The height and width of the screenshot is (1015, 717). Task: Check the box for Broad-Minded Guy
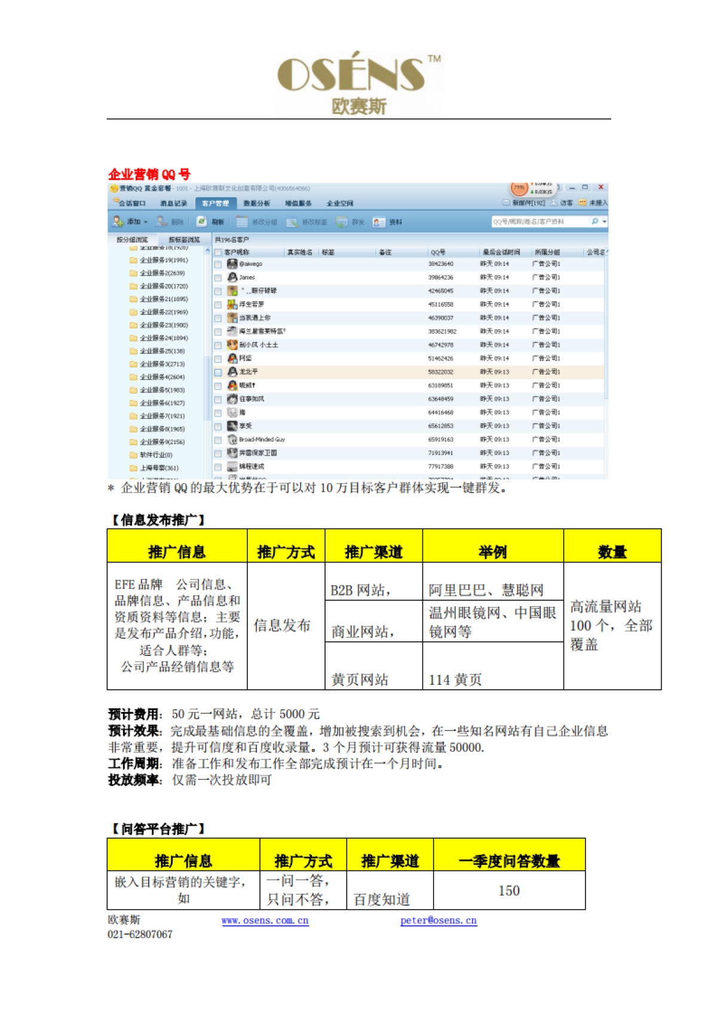pyautogui.click(x=218, y=440)
